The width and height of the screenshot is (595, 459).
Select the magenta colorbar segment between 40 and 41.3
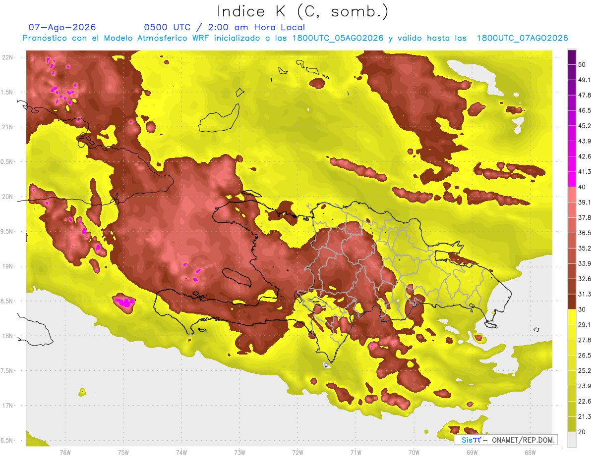pyautogui.click(x=572, y=179)
